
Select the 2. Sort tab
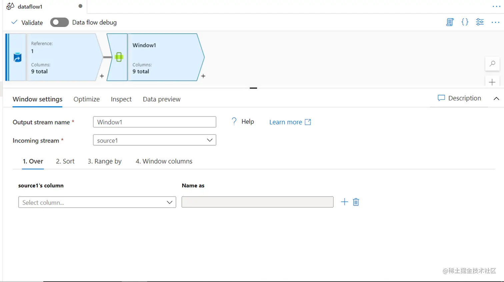coord(65,161)
